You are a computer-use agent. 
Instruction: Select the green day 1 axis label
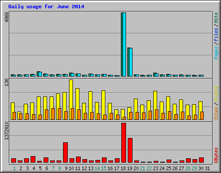[x=14, y=168]
